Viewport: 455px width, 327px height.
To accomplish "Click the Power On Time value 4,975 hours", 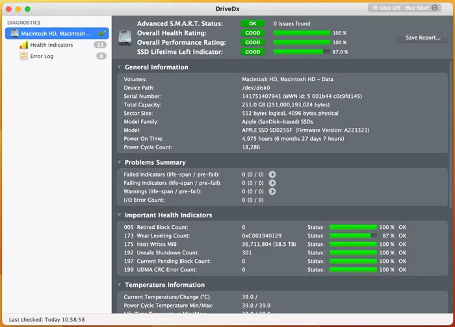I will click(x=257, y=139).
